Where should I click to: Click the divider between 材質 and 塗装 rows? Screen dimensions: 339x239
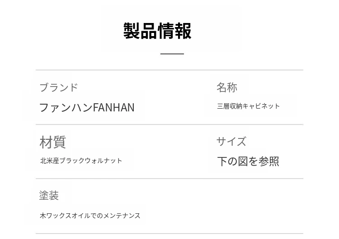(x=169, y=179)
